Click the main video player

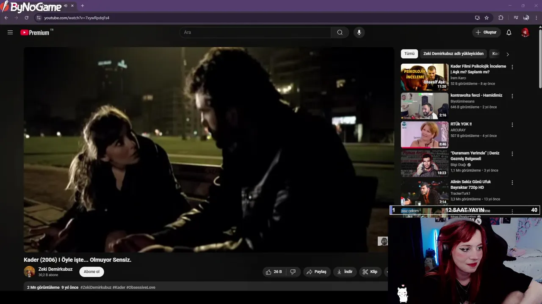[x=209, y=149]
